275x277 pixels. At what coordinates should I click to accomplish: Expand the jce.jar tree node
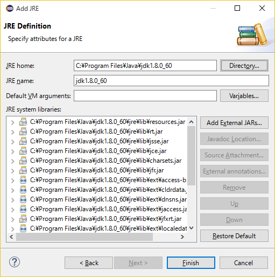tap(12, 151)
